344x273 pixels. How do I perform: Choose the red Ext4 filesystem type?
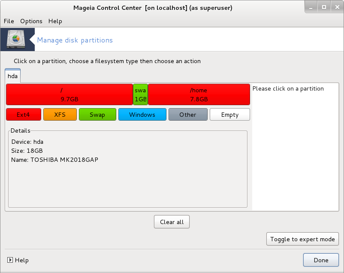point(24,115)
